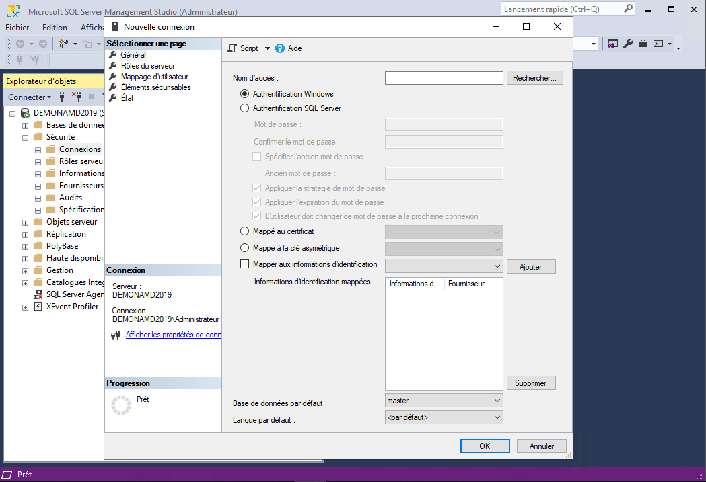Click the Supprimer button
Viewport: 706px width, 482px height.
pos(531,383)
